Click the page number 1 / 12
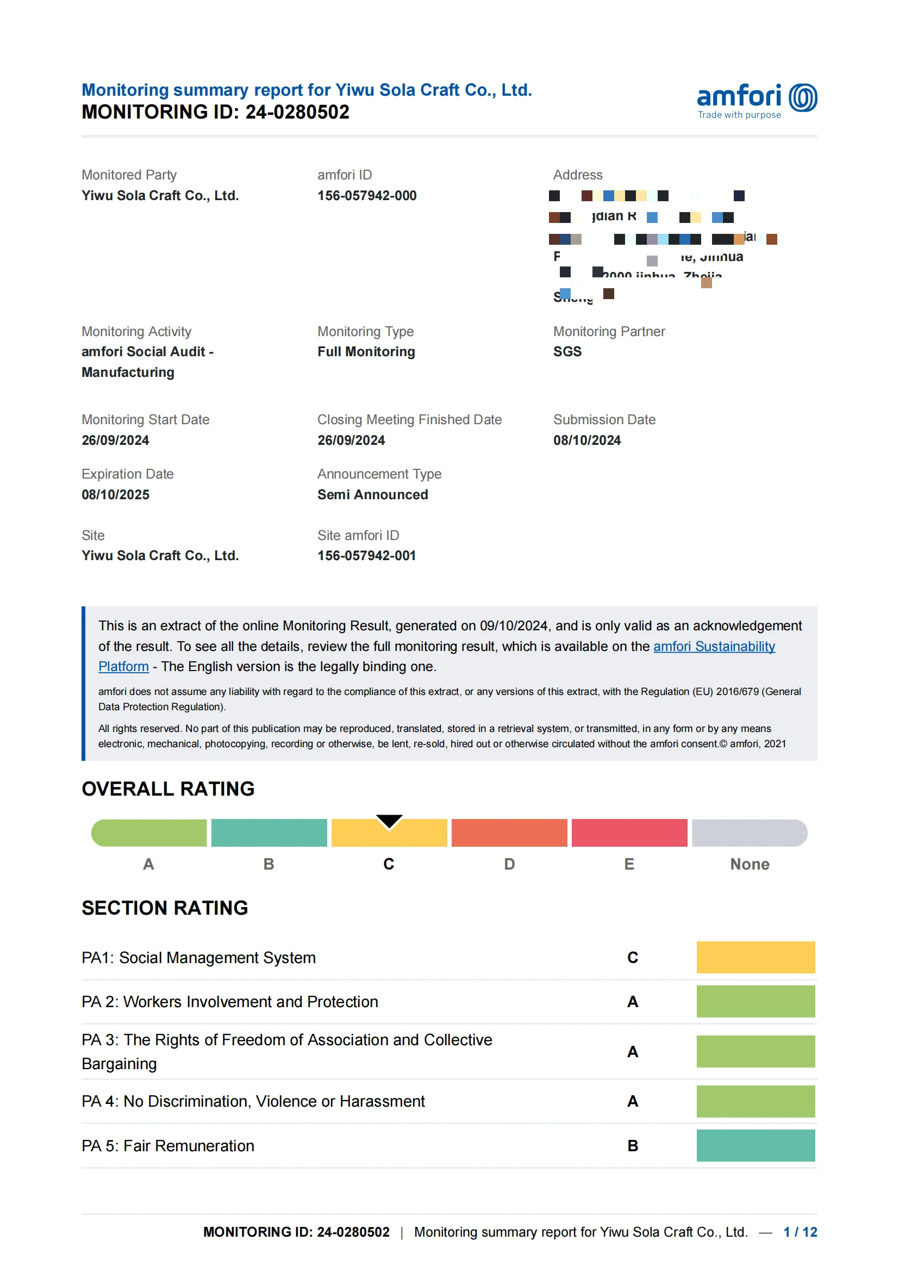Image resolution: width=899 pixels, height=1272 pixels. click(x=800, y=1232)
